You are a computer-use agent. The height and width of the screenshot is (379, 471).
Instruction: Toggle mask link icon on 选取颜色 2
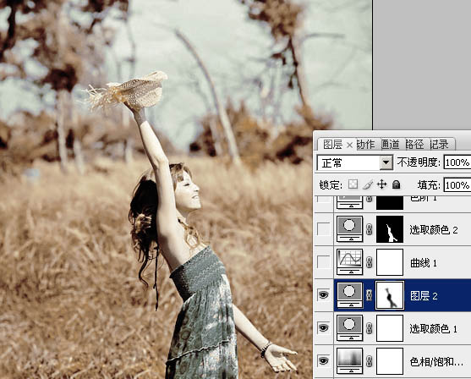pos(370,229)
